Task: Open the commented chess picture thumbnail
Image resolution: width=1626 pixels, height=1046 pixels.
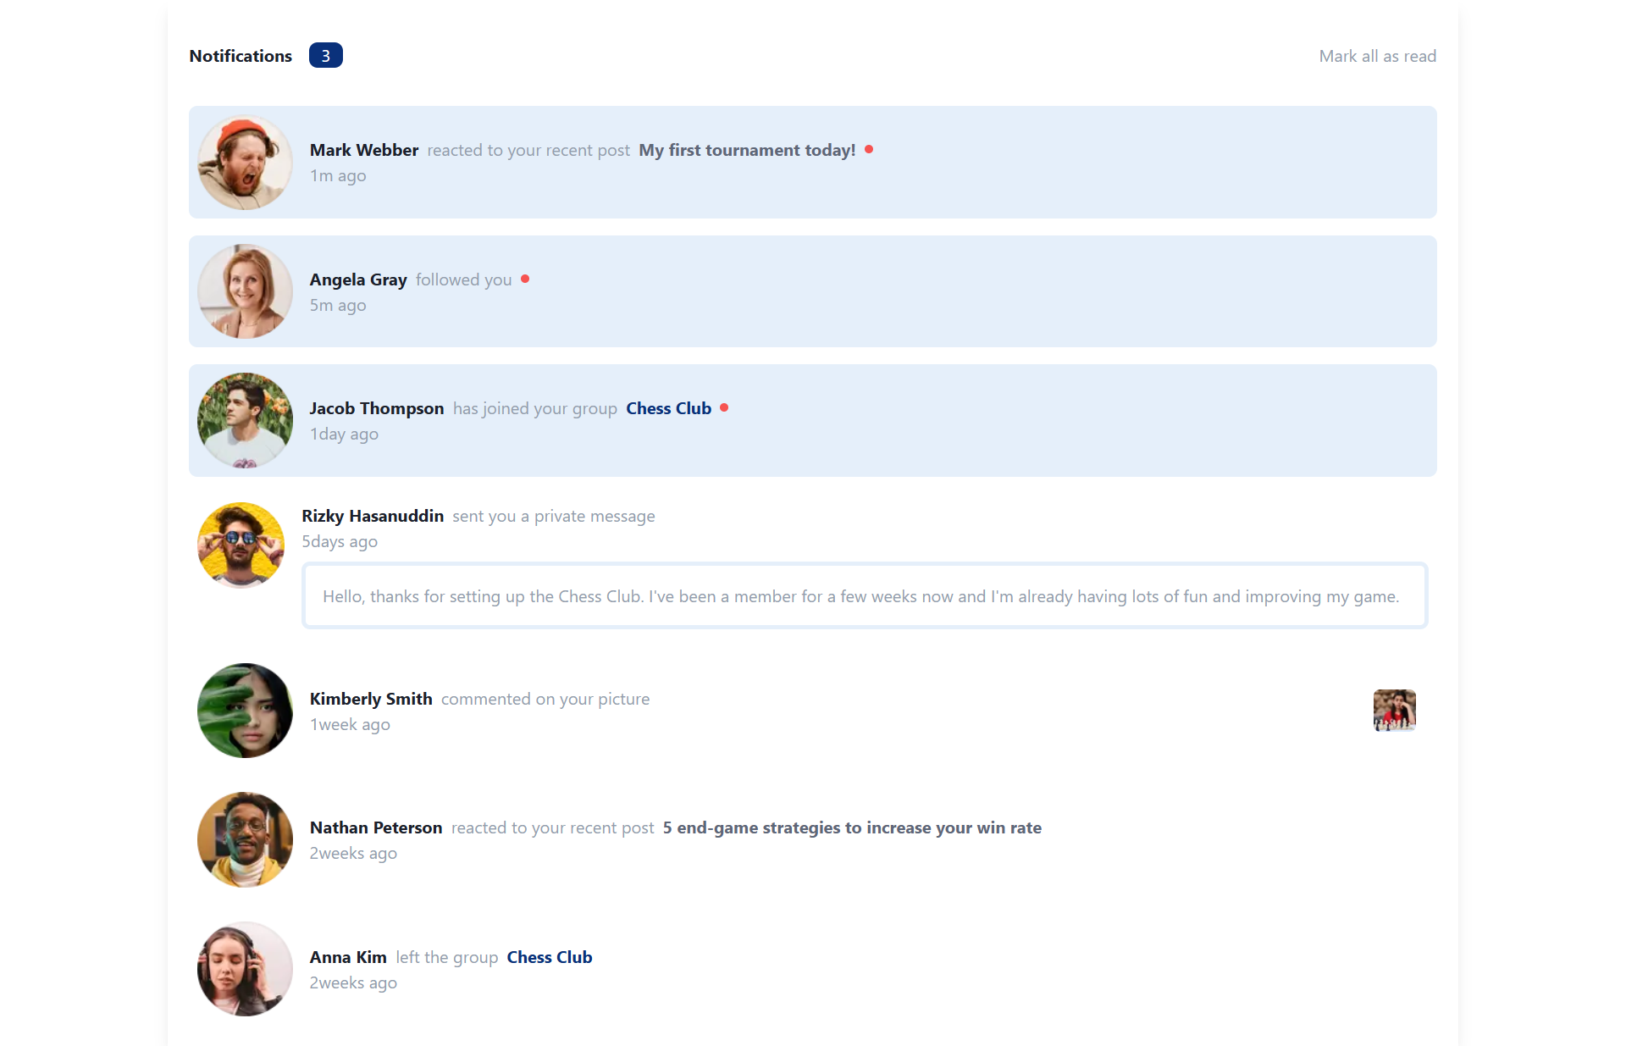Action: [1394, 711]
